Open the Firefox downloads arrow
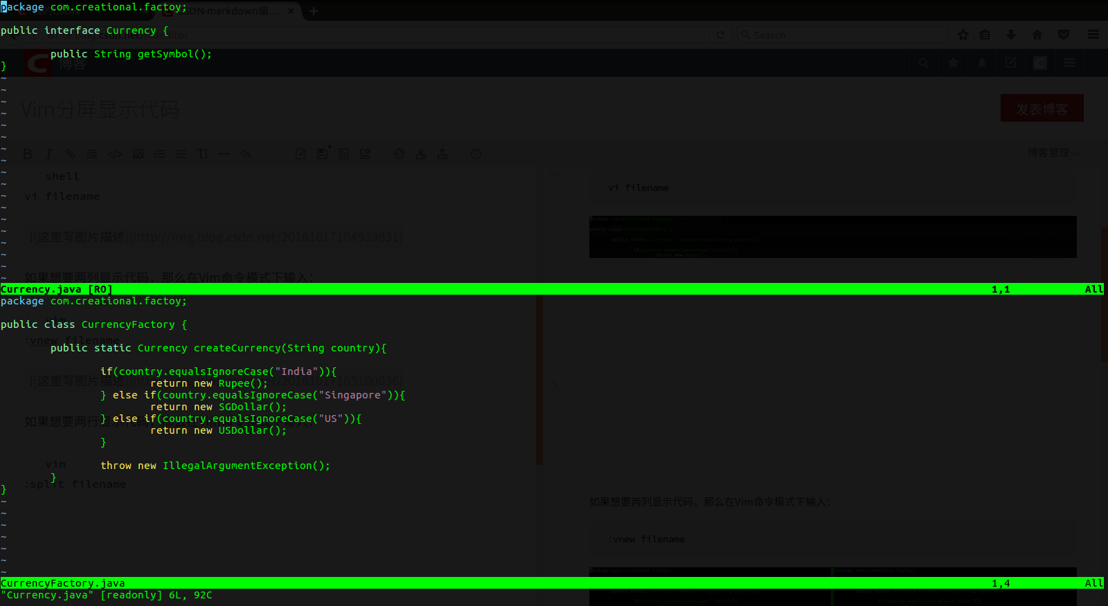The height and width of the screenshot is (606, 1108). point(1011,35)
